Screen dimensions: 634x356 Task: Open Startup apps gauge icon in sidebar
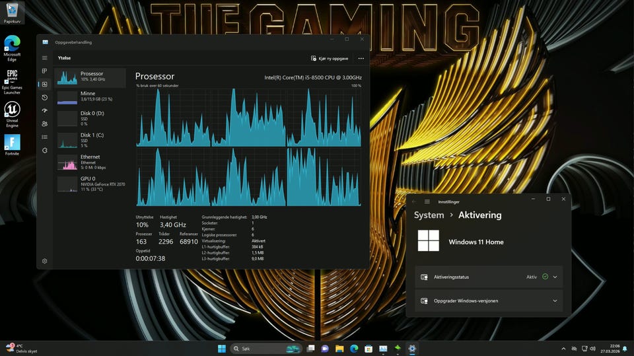(45, 110)
